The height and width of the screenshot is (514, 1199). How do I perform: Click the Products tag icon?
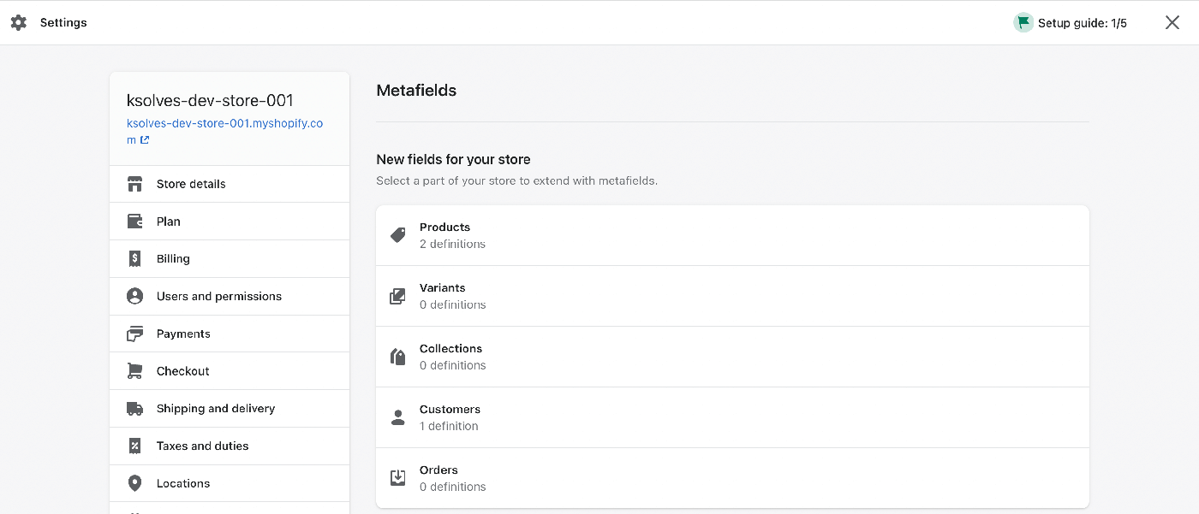click(397, 235)
